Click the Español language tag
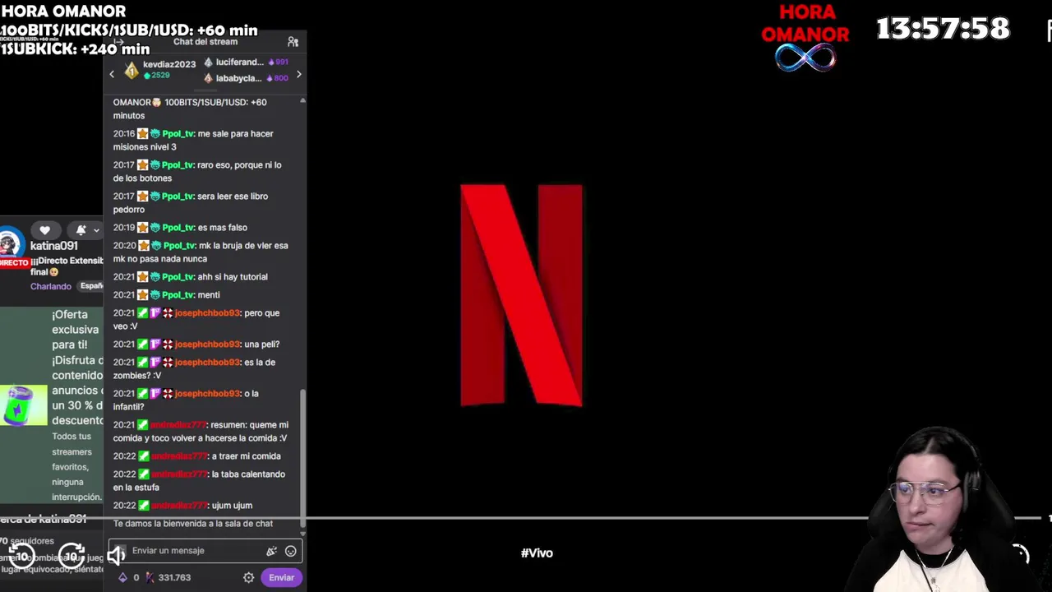This screenshot has height=592, width=1052. (92, 286)
